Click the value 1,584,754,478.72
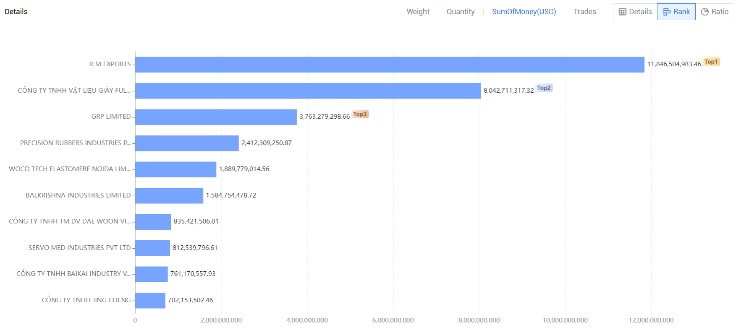This screenshot has width=741, height=330. [231, 195]
